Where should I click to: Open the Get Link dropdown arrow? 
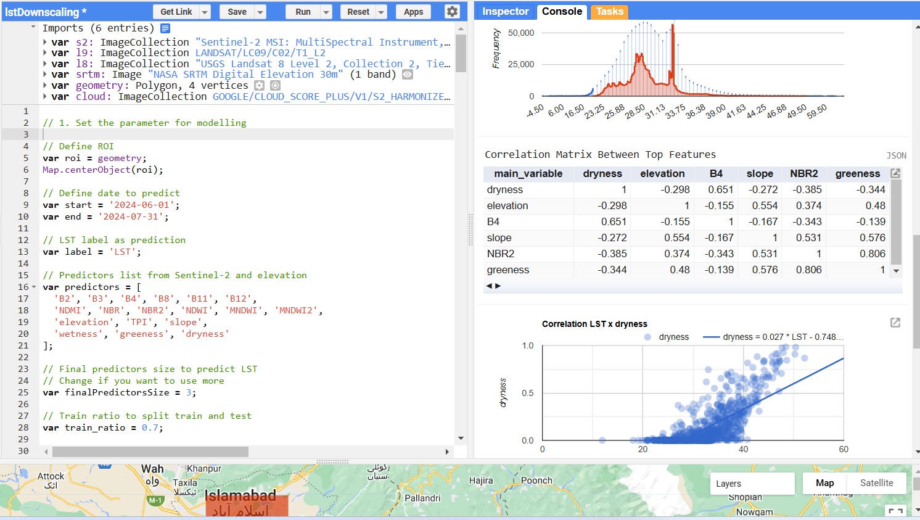coord(205,12)
